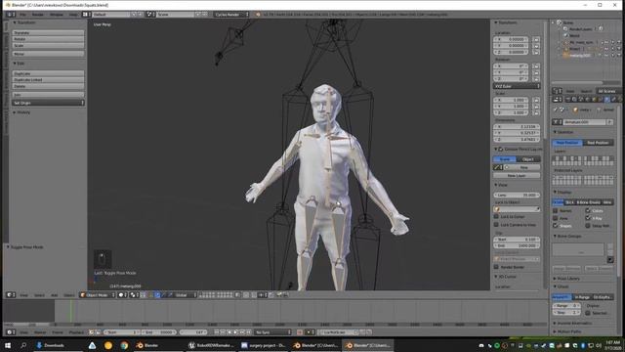The width and height of the screenshot is (625, 352).
Task: Open the Render properties tab icon
Action: pyautogui.click(x=568, y=100)
